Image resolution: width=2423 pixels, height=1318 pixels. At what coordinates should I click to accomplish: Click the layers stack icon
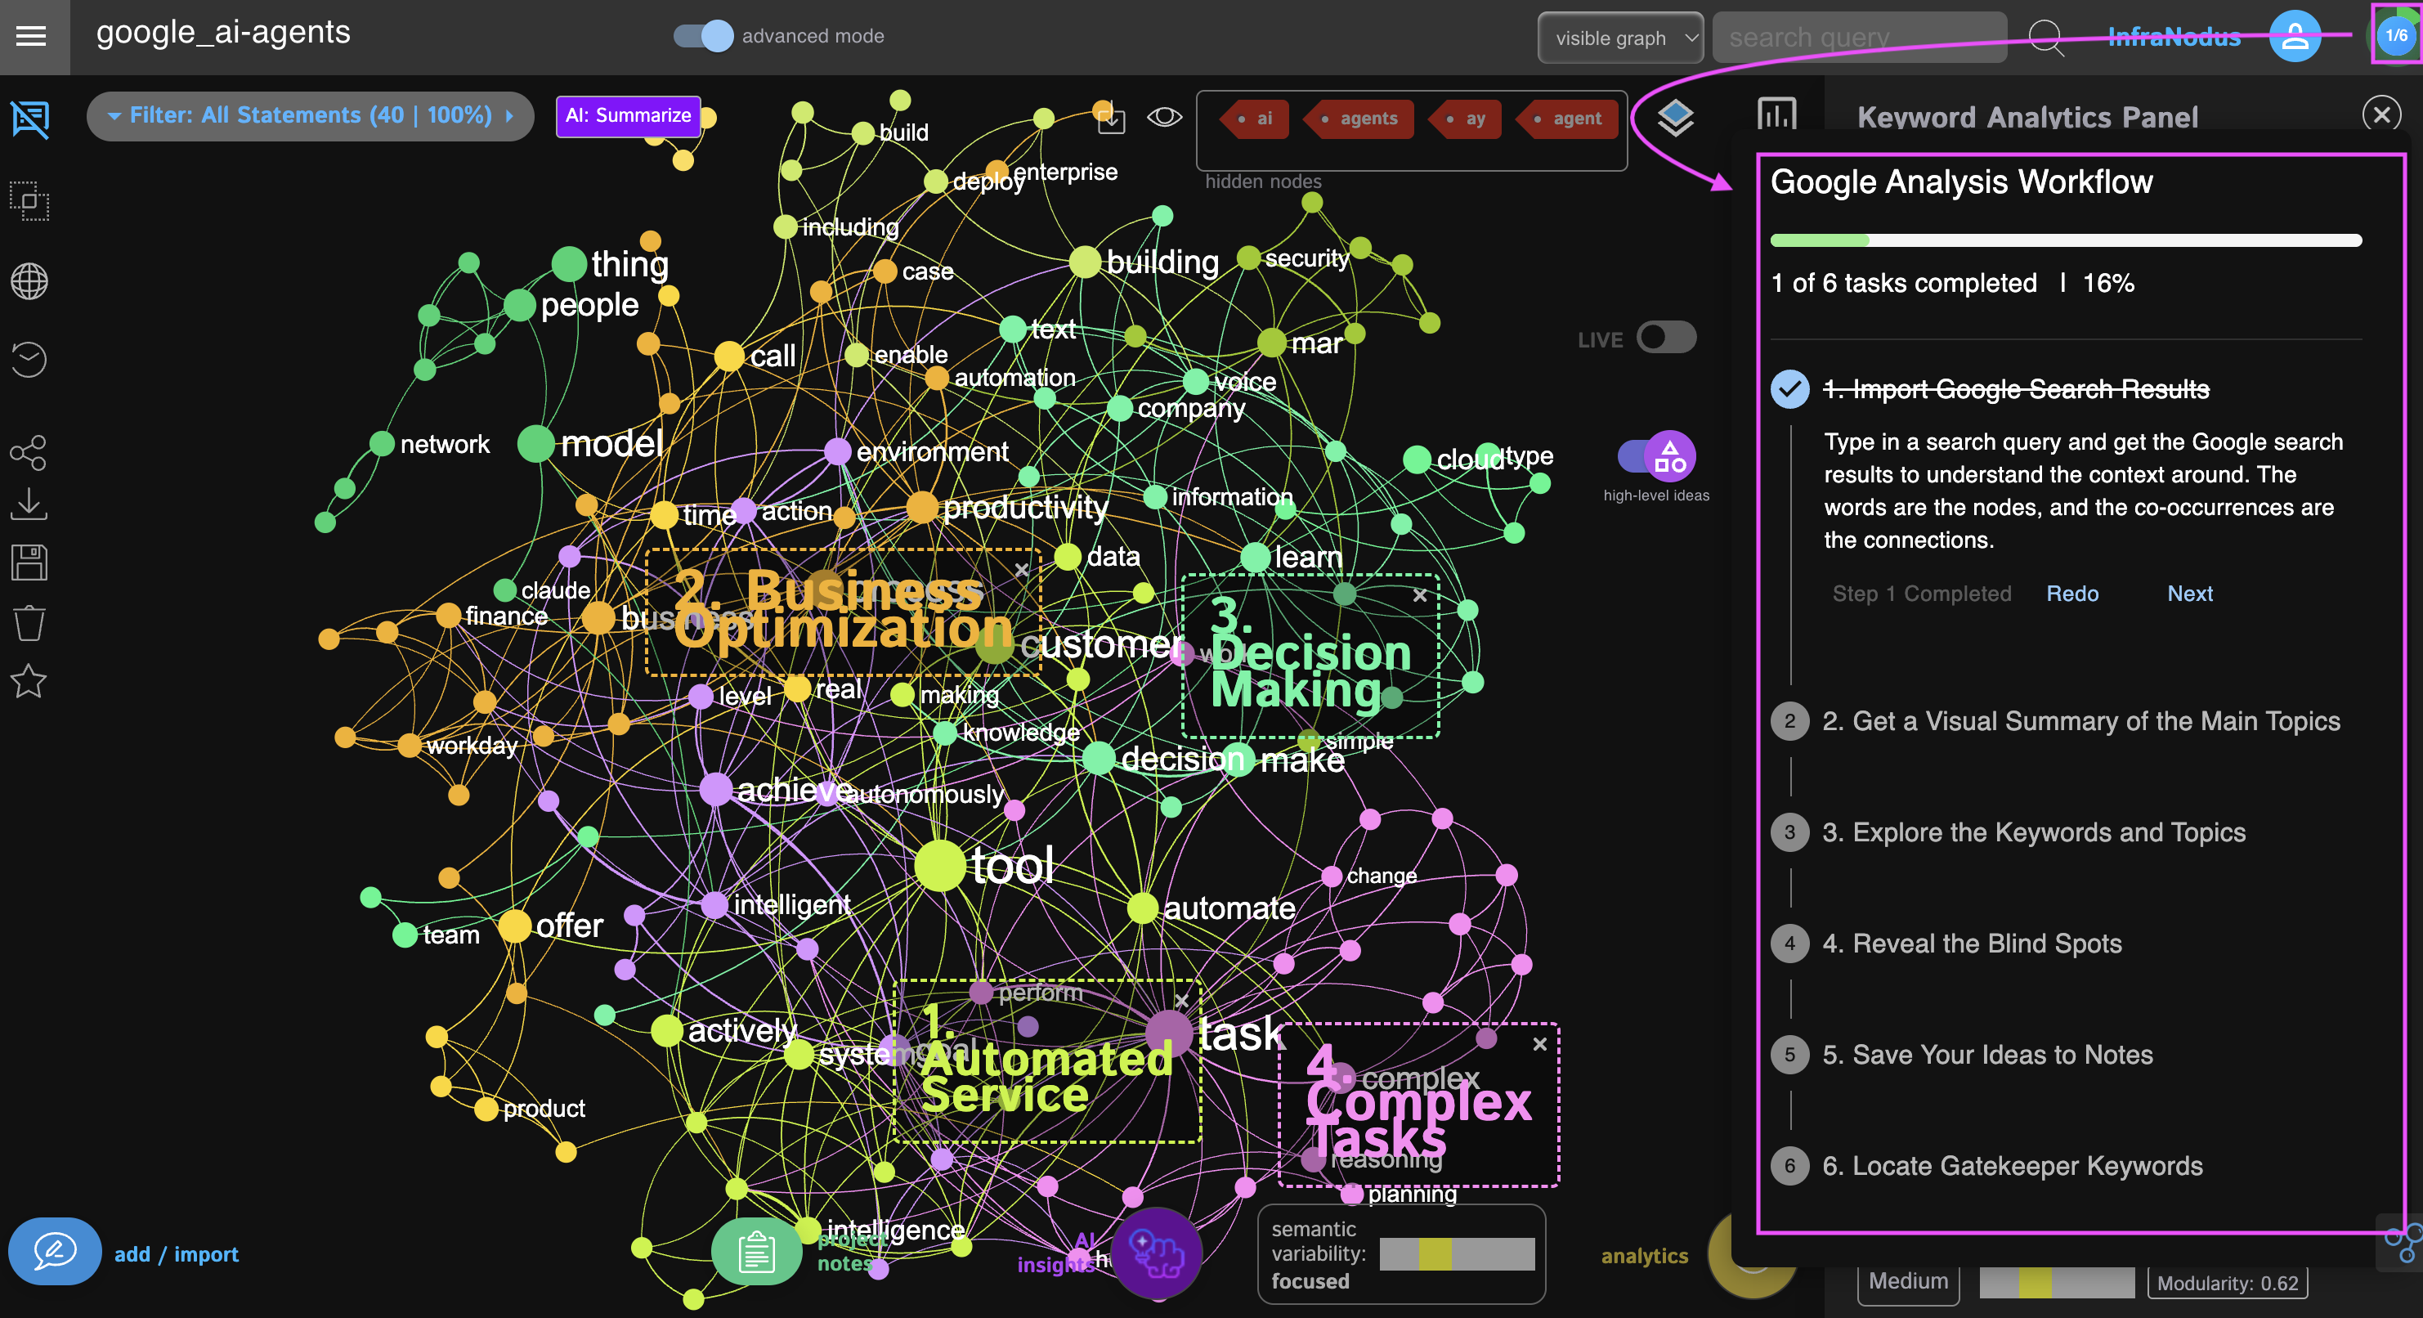1675,118
